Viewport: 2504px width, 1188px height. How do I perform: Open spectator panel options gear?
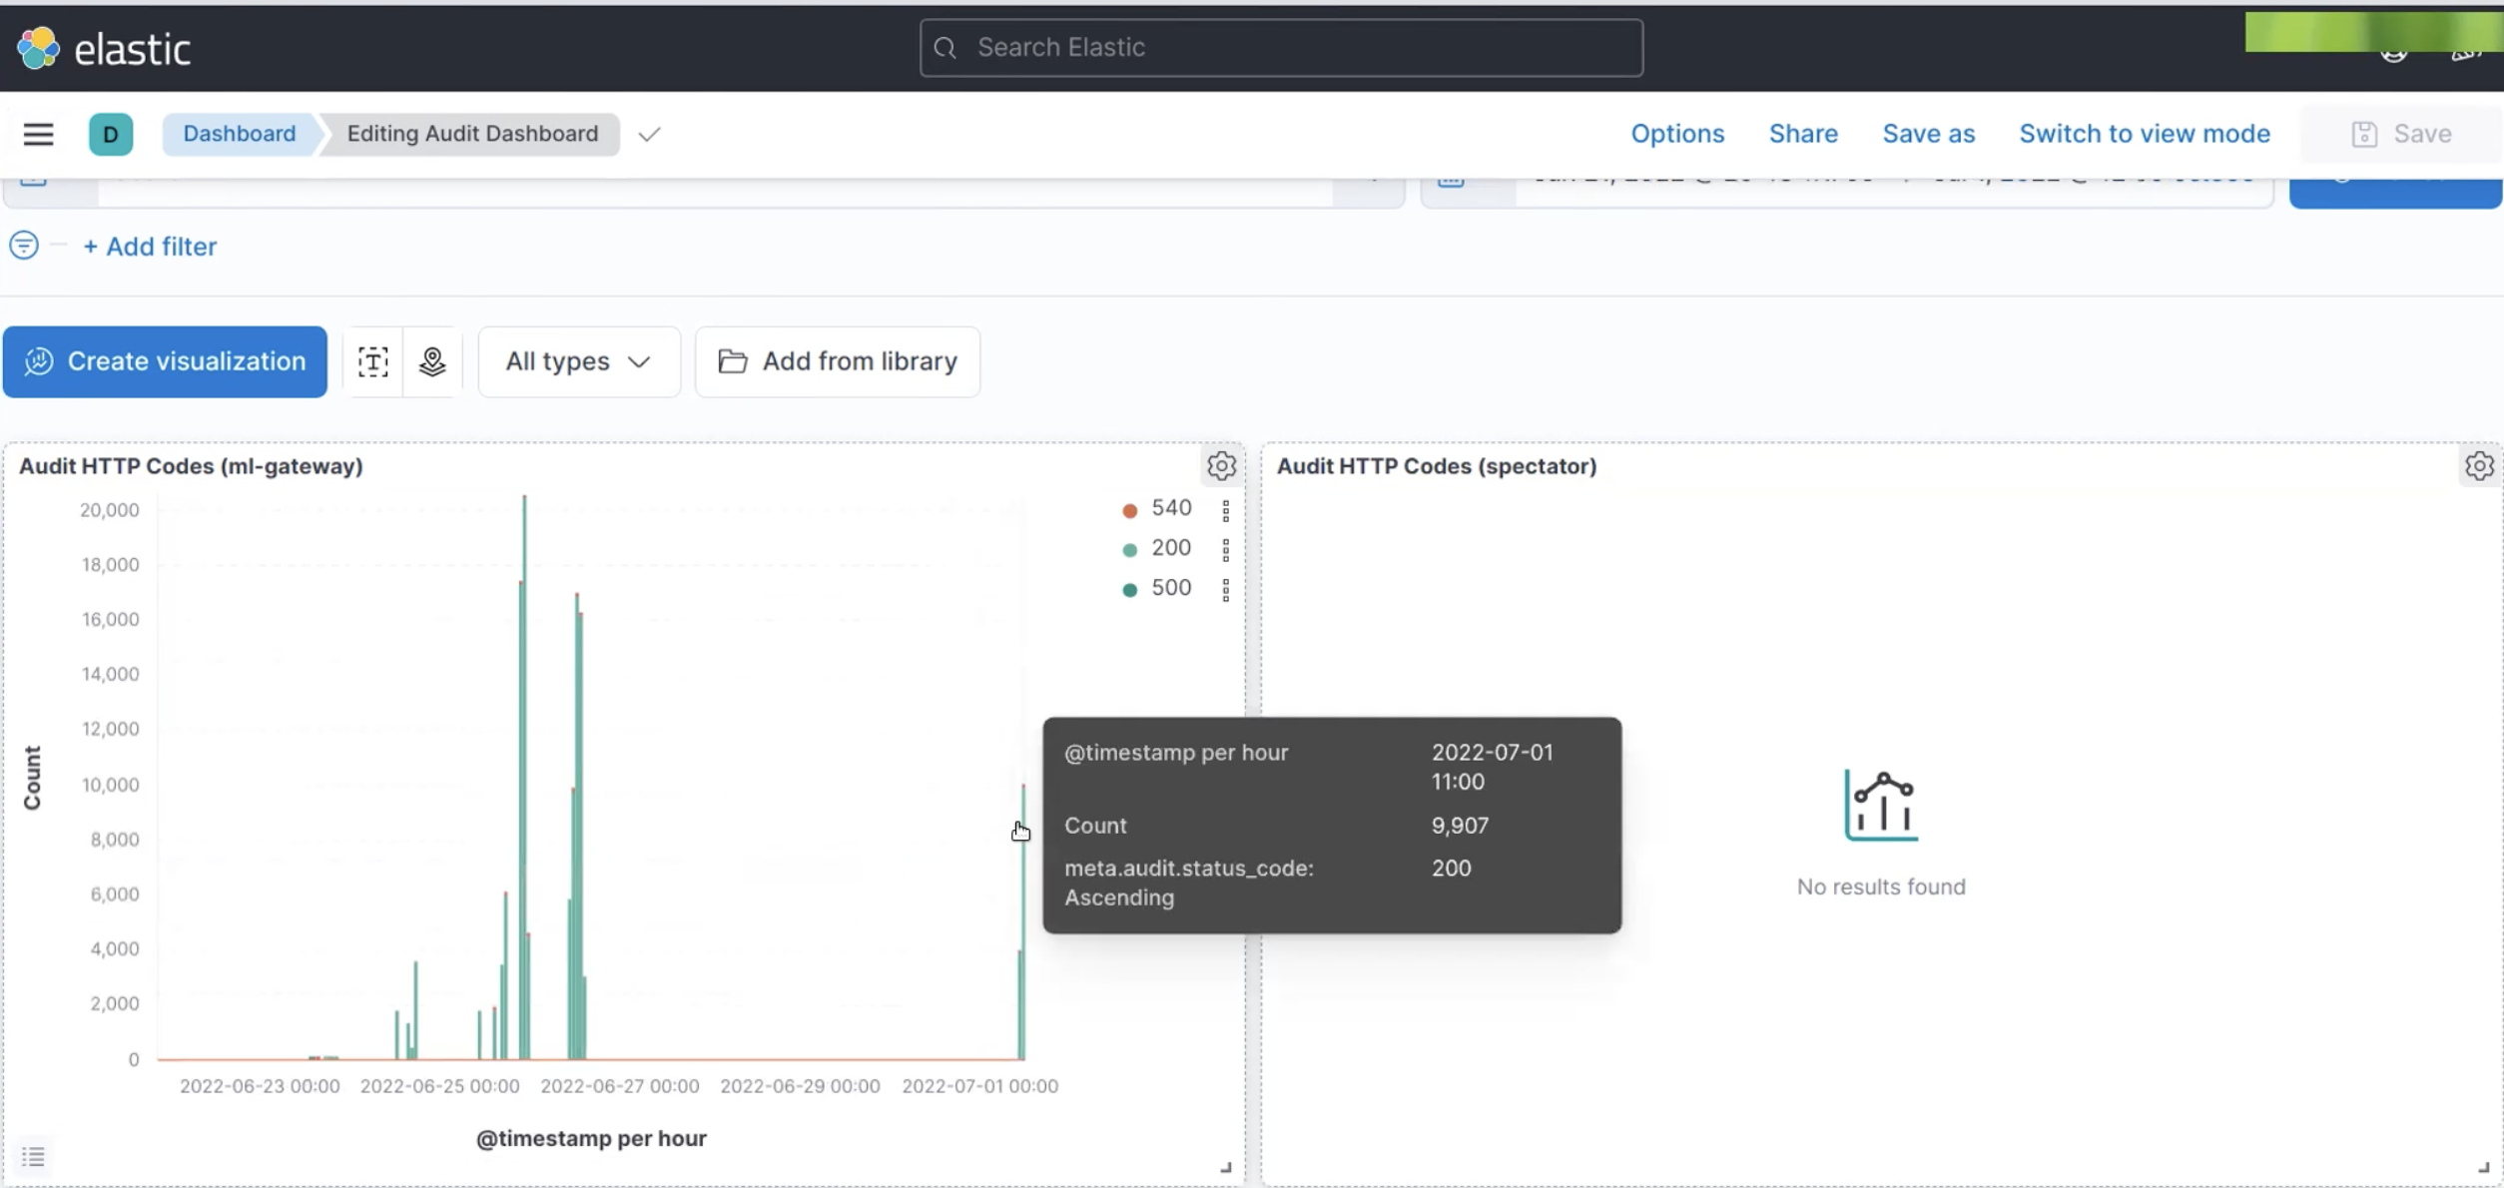click(x=2478, y=466)
